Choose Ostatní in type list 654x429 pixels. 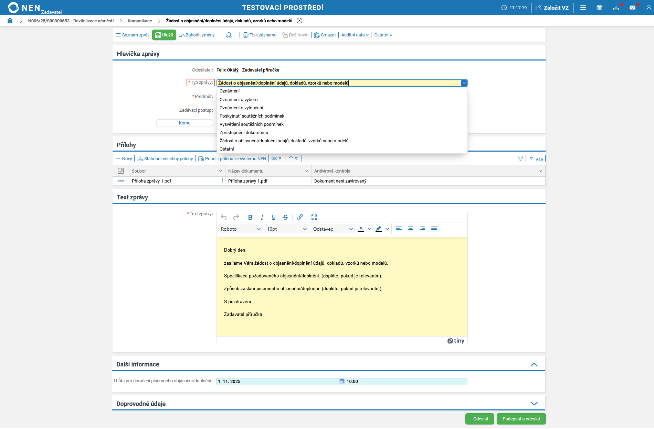(x=342, y=149)
